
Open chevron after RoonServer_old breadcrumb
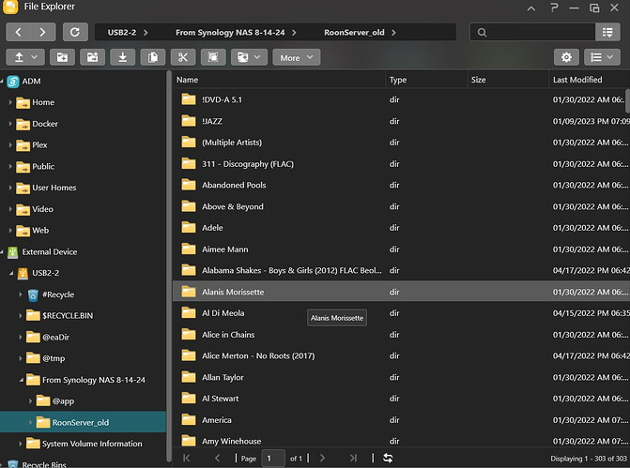click(393, 33)
